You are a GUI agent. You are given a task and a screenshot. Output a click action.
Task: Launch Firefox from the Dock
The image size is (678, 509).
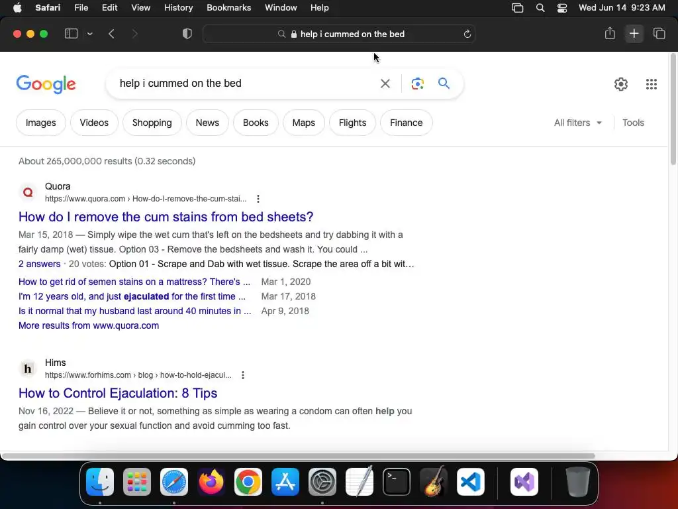211,482
